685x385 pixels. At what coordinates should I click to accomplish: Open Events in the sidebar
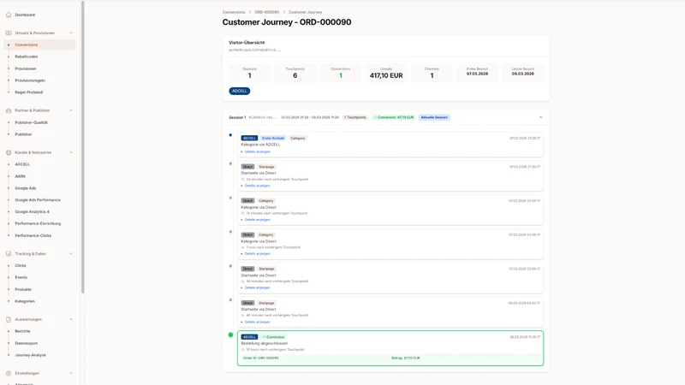click(21, 277)
